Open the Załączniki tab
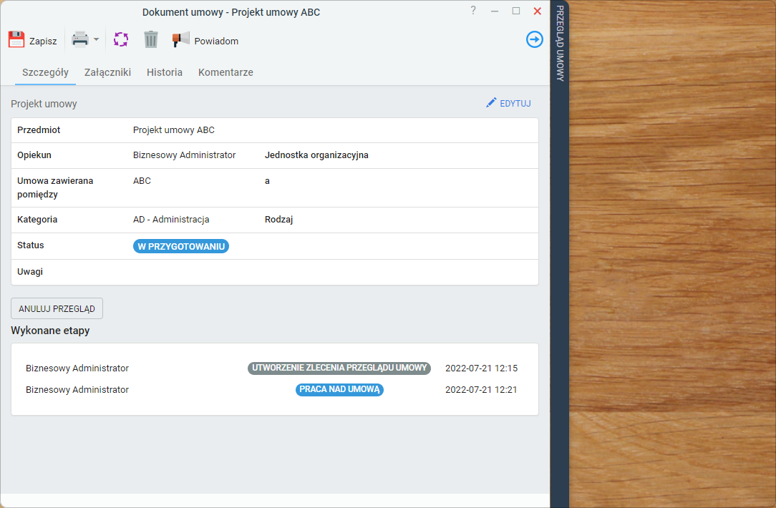The height and width of the screenshot is (508, 776). pos(107,72)
